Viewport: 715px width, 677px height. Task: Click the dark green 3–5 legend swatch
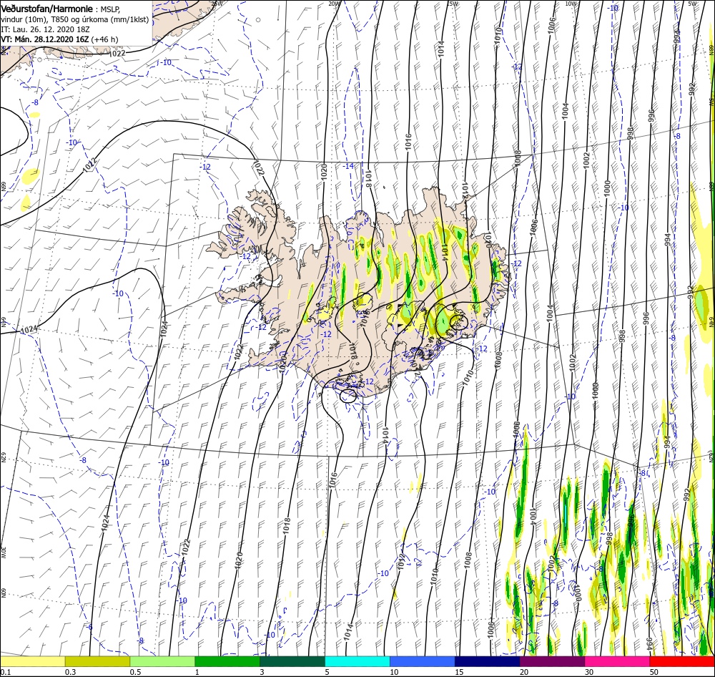coord(292,662)
